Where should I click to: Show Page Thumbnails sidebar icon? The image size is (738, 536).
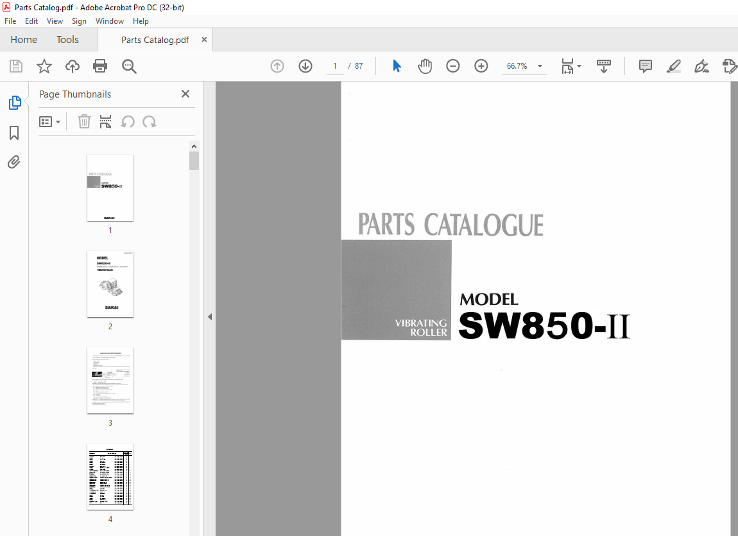15,103
